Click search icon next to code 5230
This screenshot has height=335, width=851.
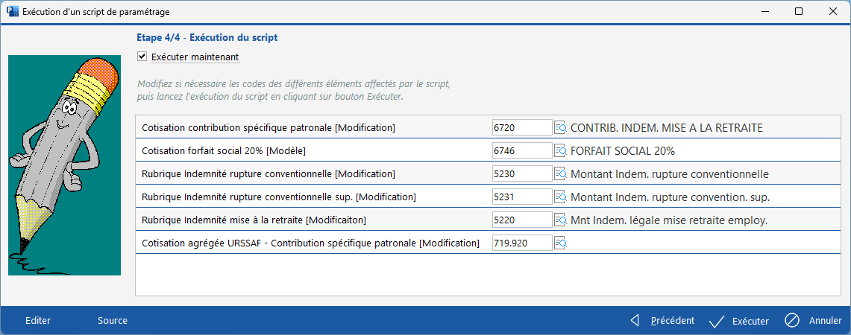tap(560, 174)
